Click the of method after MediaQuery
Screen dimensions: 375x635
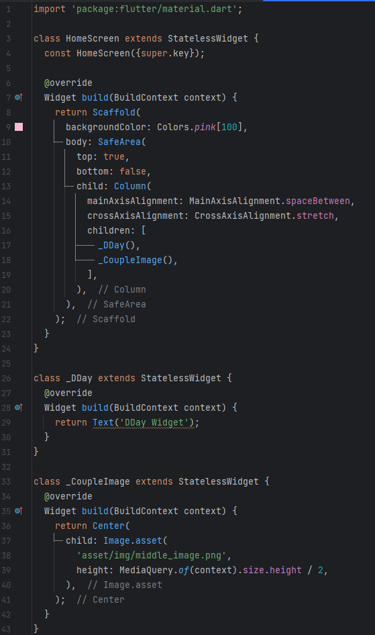pos(184,570)
